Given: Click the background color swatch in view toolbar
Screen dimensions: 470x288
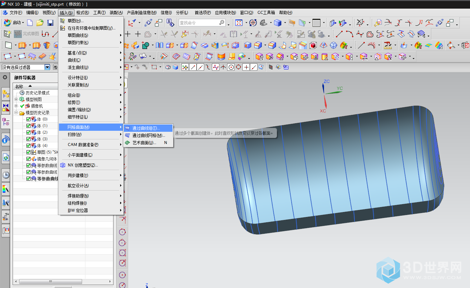Looking at the screenshot, I should [x=316, y=23].
